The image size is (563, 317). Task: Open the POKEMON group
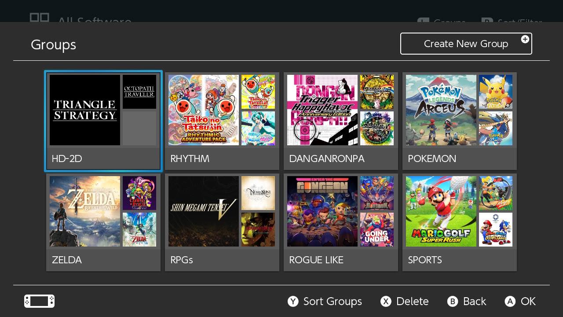pyautogui.click(x=459, y=158)
